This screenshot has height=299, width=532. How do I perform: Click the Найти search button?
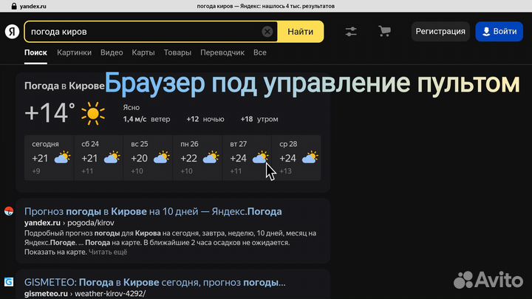[x=300, y=32]
